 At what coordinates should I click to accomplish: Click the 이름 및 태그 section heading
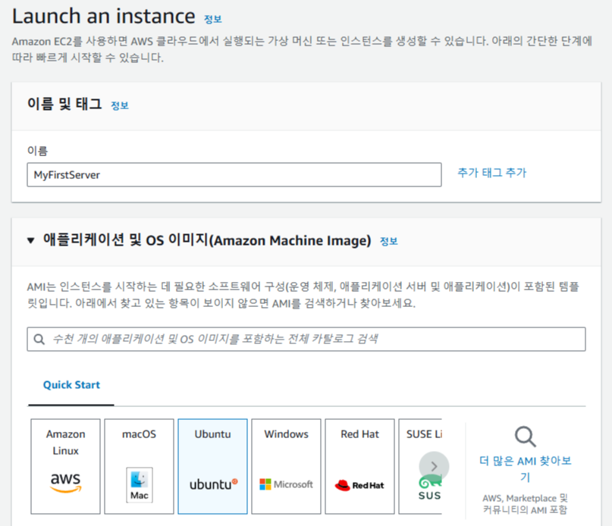click(x=64, y=104)
